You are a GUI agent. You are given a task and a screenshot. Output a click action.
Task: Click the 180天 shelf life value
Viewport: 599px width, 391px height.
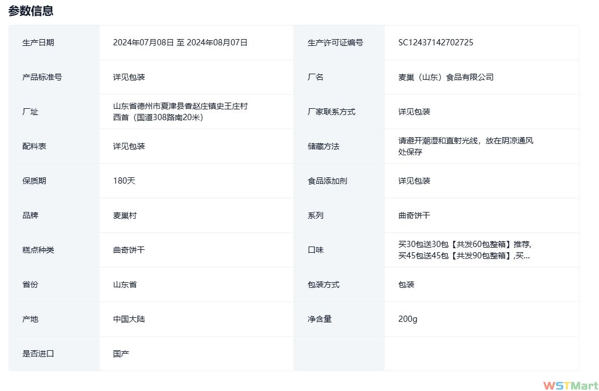(124, 181)
